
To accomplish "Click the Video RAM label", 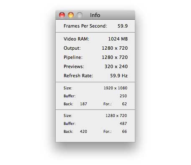I will [76, 39].
